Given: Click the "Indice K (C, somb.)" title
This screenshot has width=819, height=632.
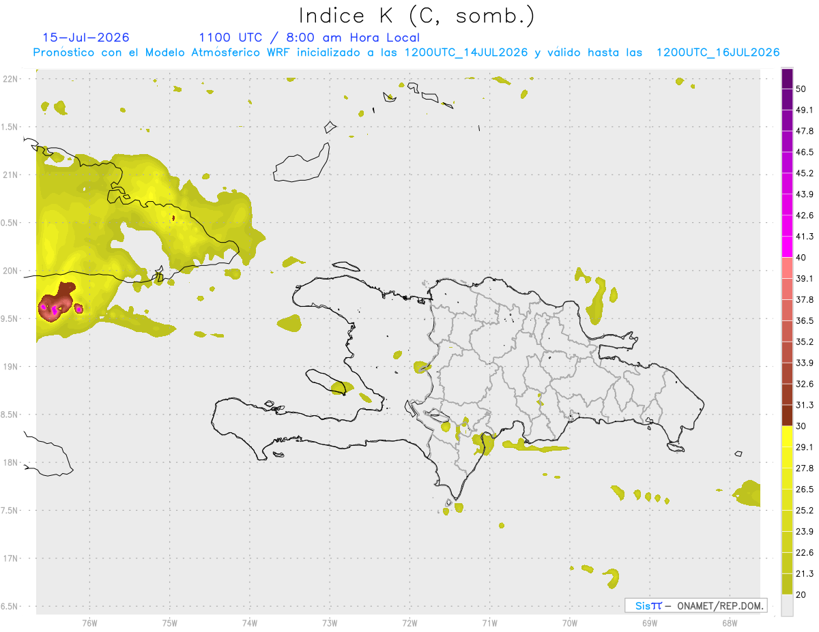Looking at the screenshot, I should click(417, 15).
